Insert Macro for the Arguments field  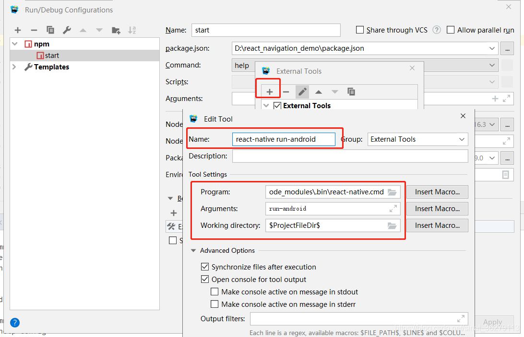(x=437, y=209)
